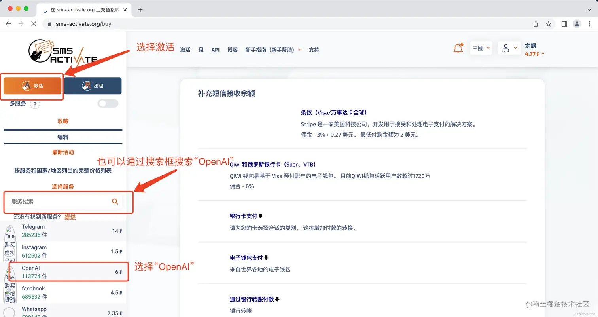Expand 通过银行转账付款 section

pos(255,299)
